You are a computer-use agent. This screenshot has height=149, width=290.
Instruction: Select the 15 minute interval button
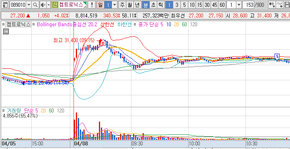click(199, 5)
